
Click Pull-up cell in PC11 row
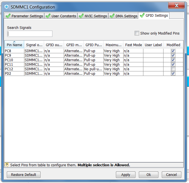coord(94,65)
